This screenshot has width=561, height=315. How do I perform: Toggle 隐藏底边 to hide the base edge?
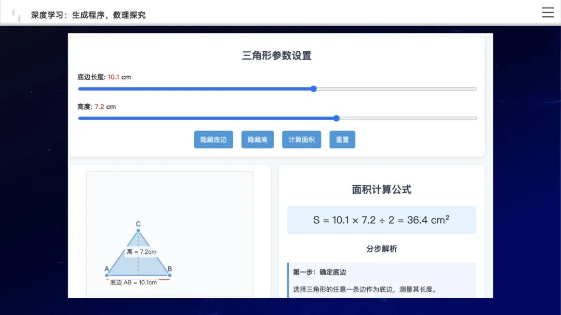point(213,139)
